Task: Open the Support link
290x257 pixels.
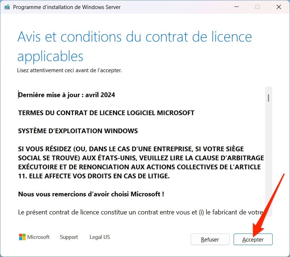Action: tap(69, 237)
